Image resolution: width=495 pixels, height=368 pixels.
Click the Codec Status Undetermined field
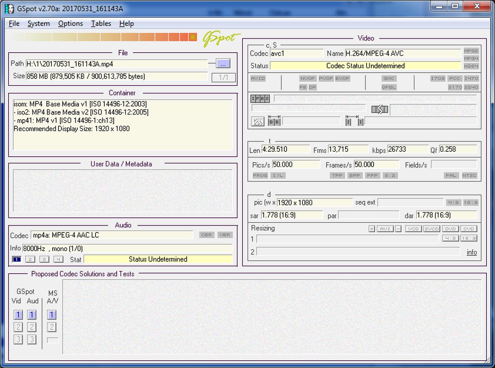click(365, 66)
